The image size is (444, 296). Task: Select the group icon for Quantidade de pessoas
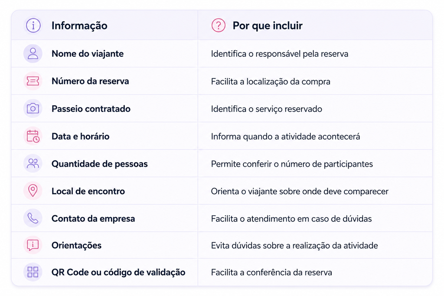coord(33,163)
